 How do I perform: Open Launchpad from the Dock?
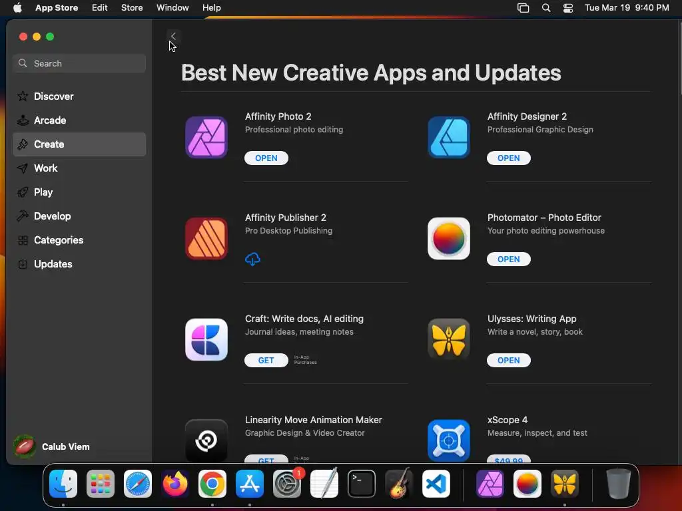[101, 484]
